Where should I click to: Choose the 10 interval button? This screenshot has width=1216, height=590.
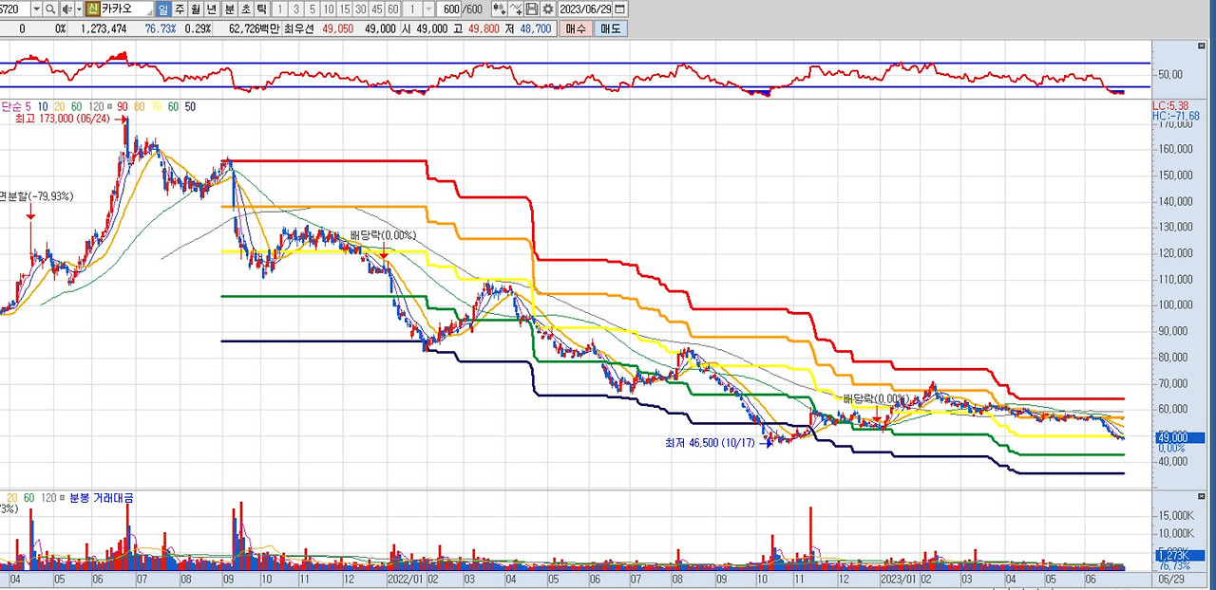(x=329, y=9)
